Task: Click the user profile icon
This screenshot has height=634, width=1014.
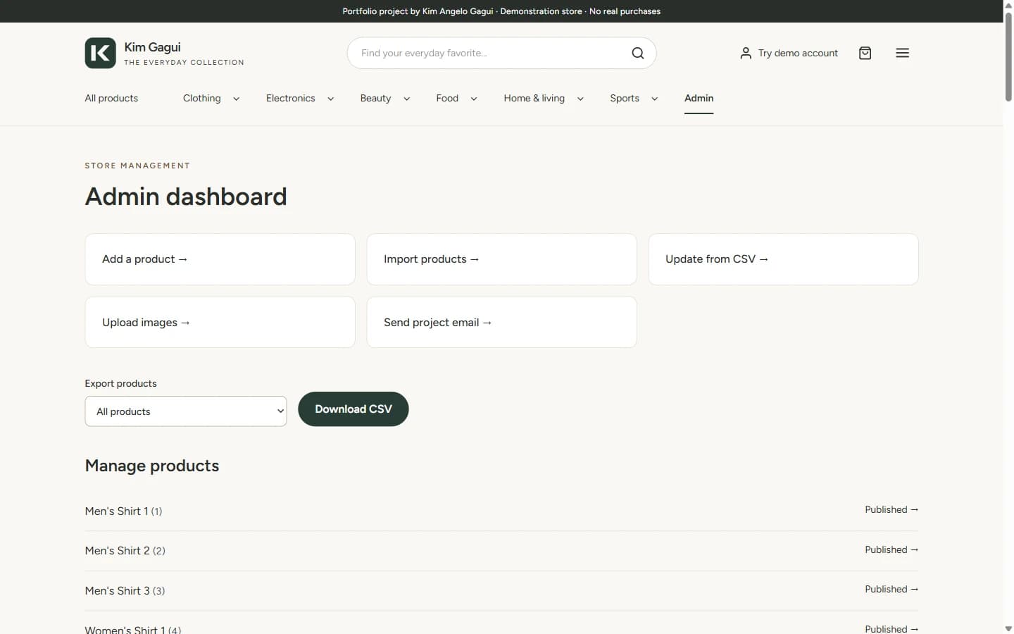Action: click(x=746, y=53)
